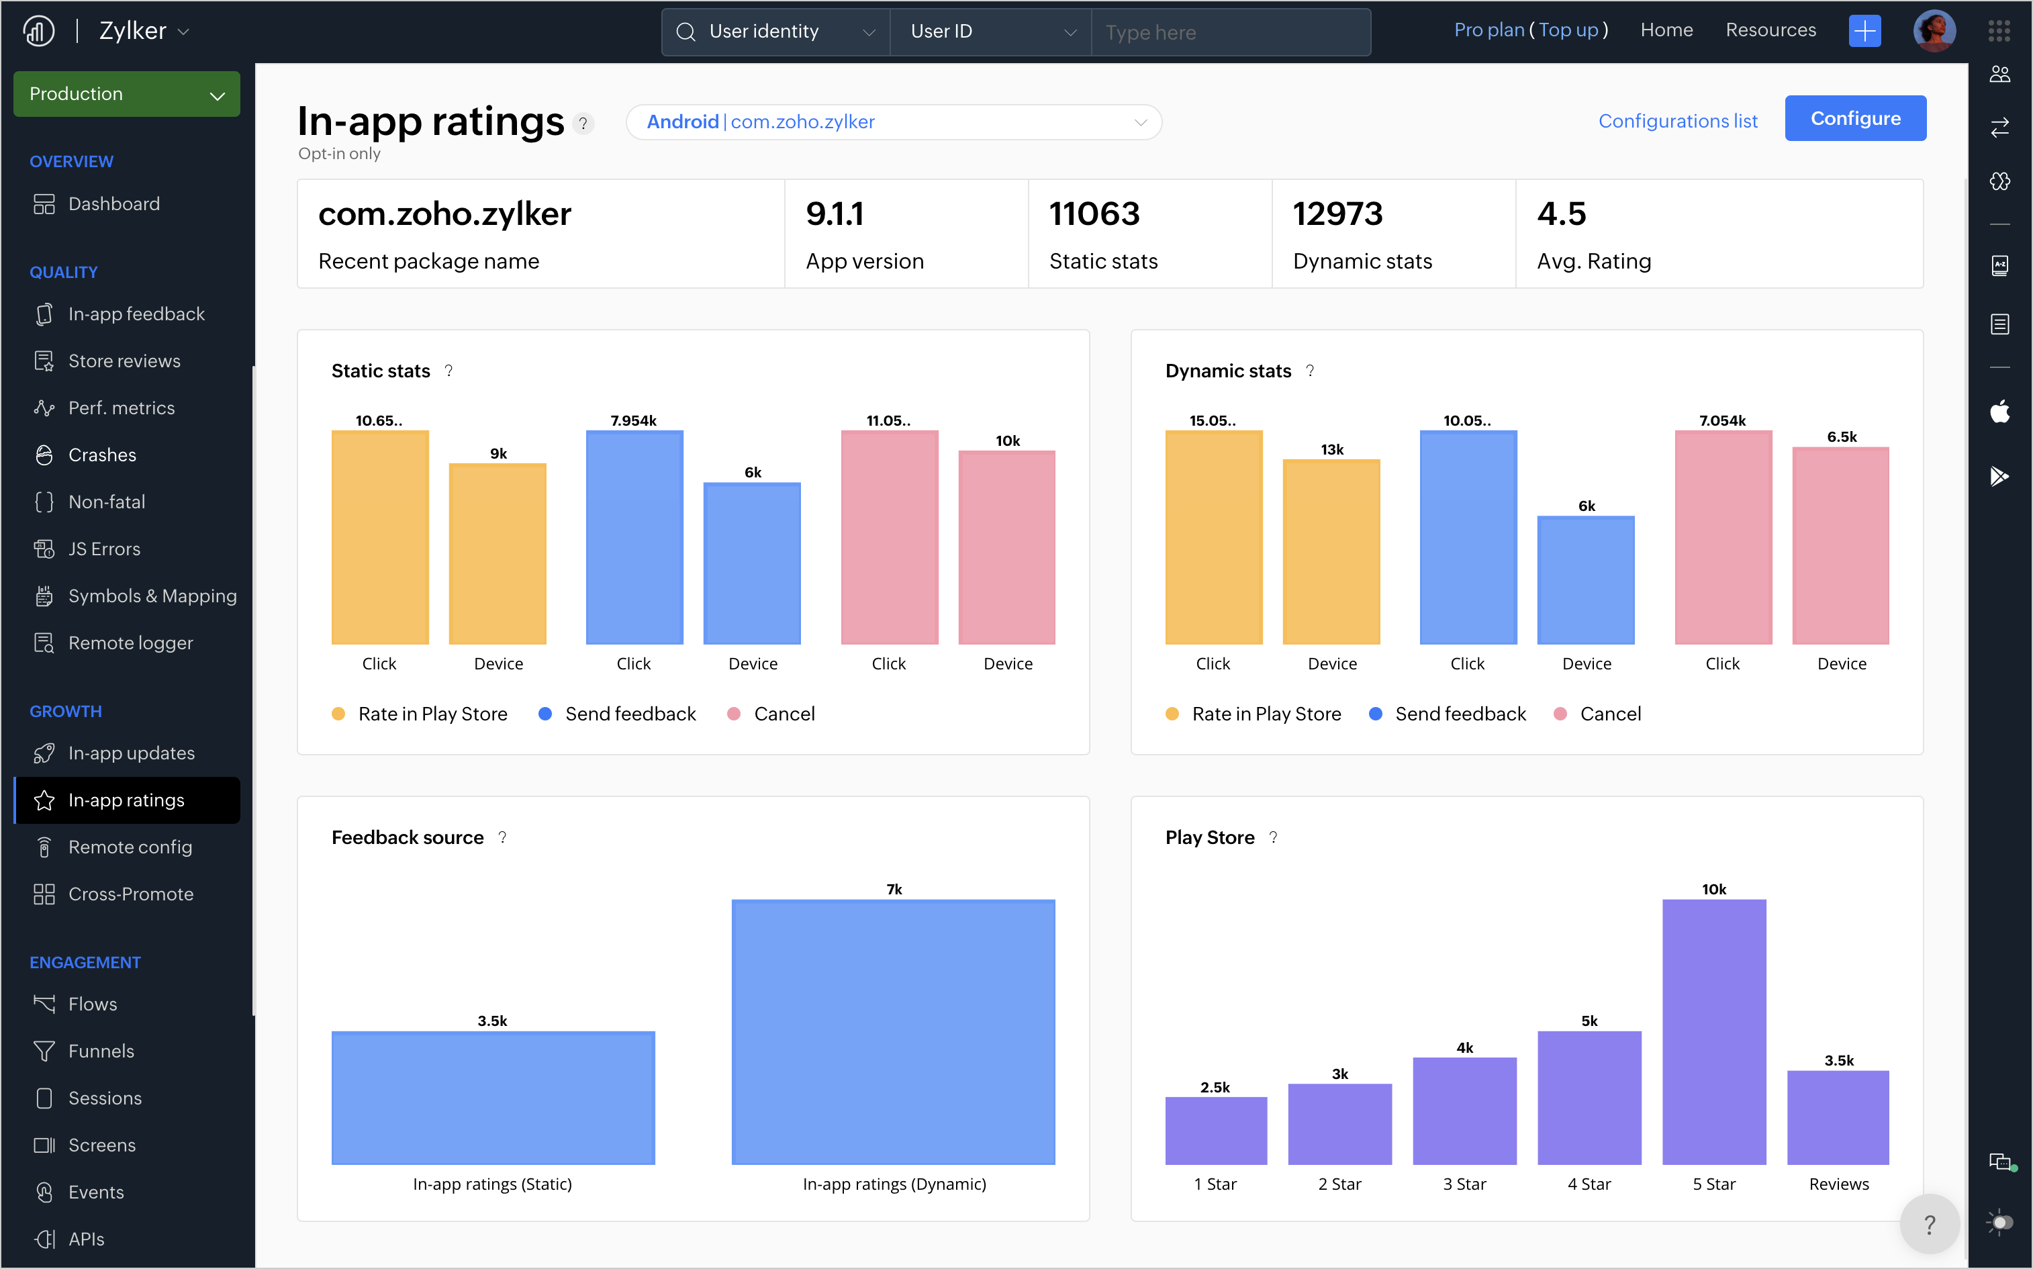Click help icon next to Play Store
This screenshot has height=1269, width=2033.
pos(1274,837)
